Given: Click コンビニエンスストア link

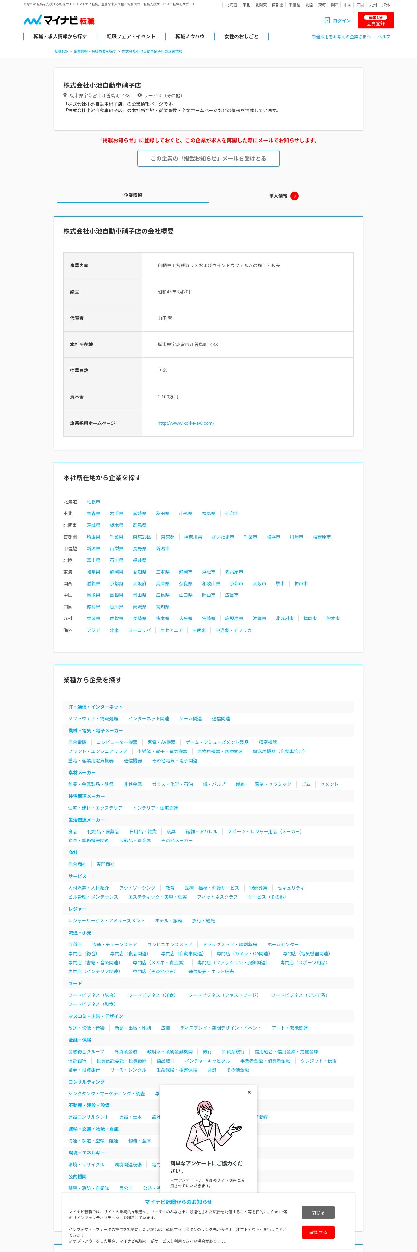Looking at the screenshot, I should tap(170, 945).
